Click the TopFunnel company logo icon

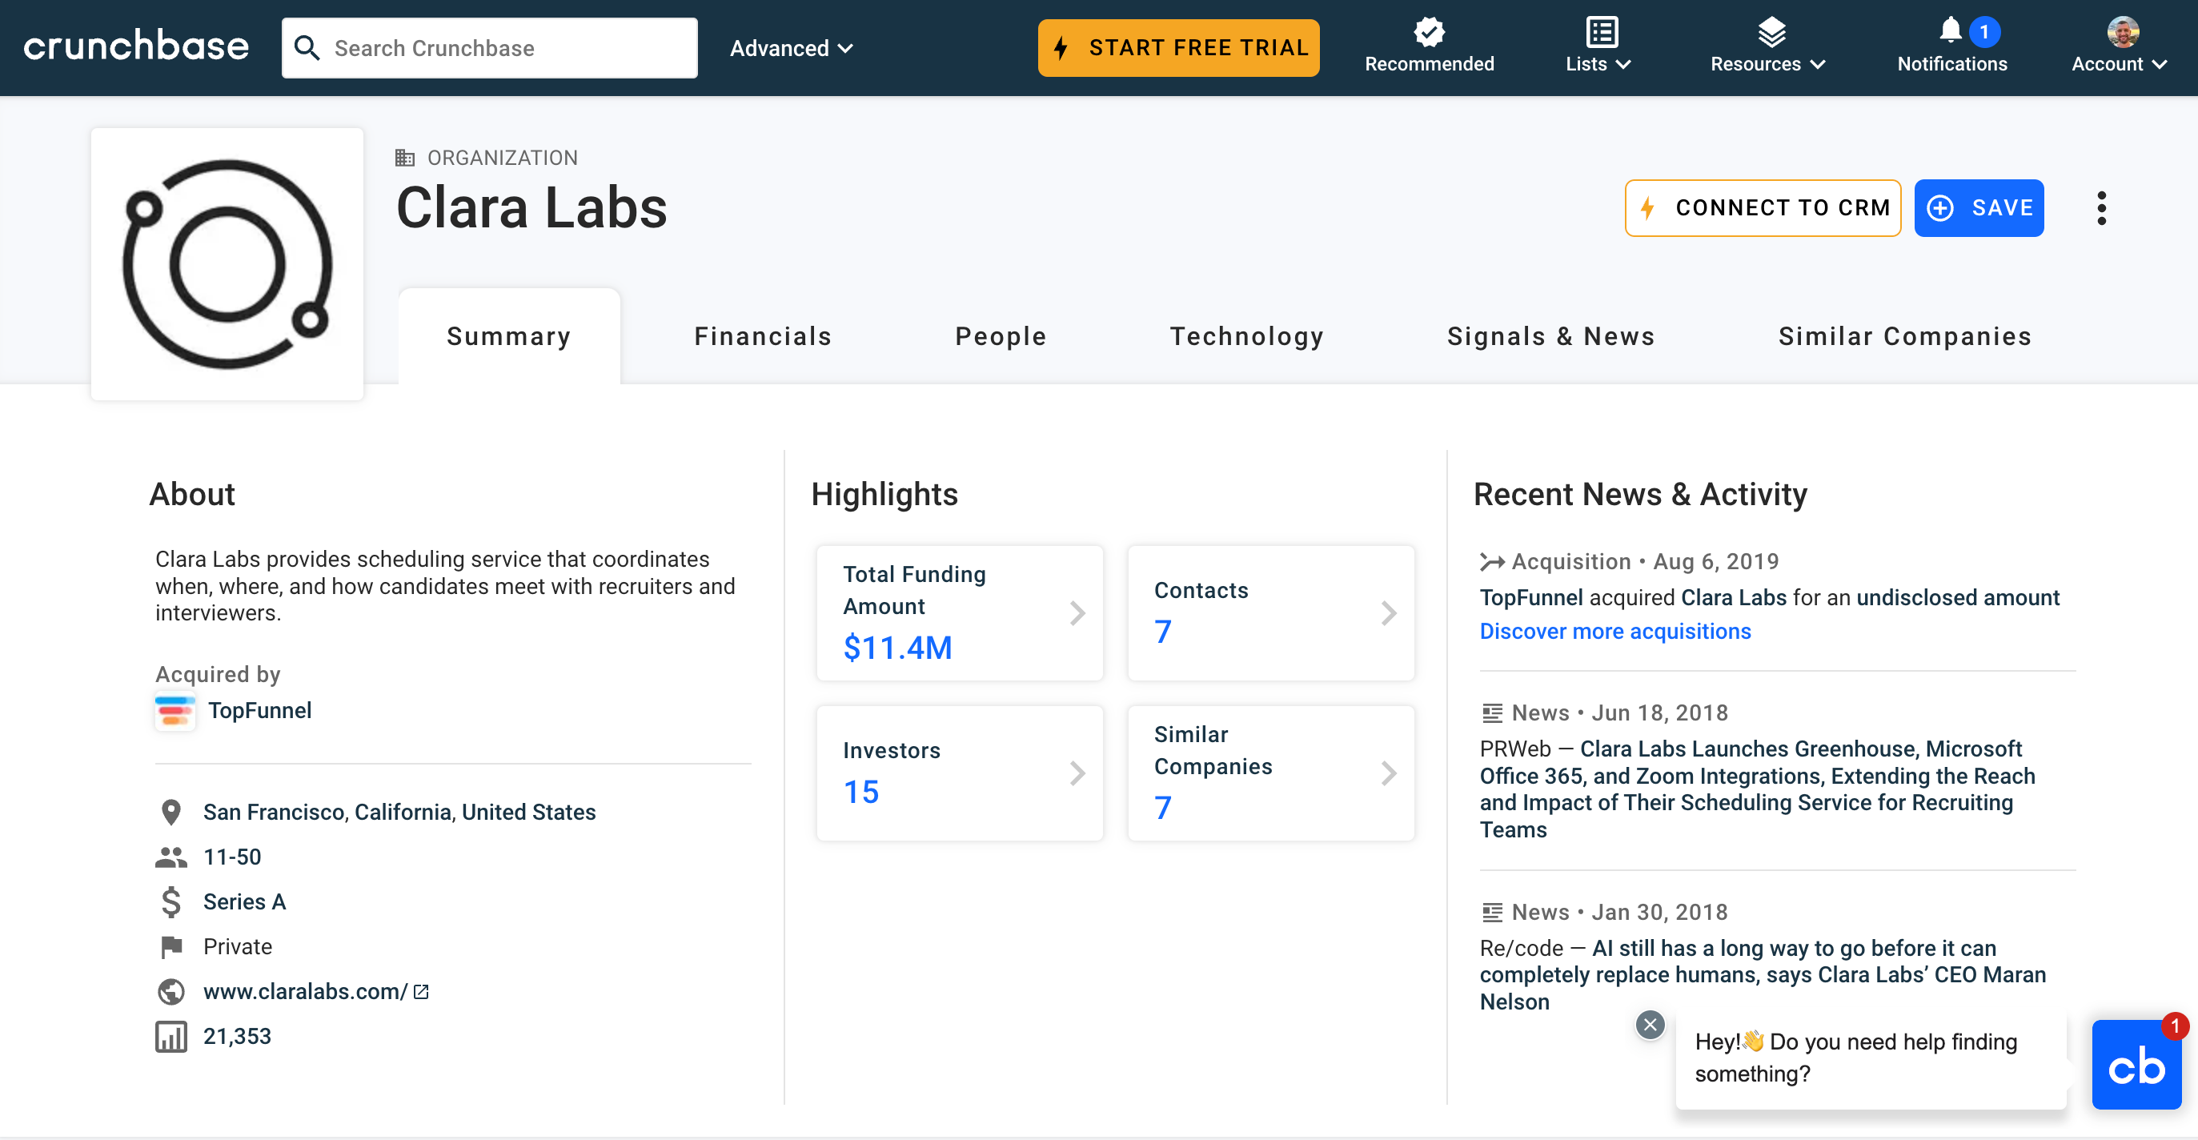coord(175,711)
